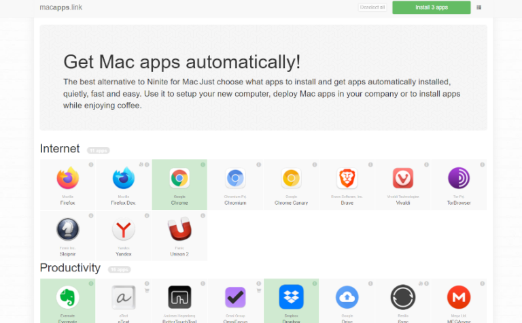Click the Install 3 apps button
The image size is (522, 323).
click(432, 7)
